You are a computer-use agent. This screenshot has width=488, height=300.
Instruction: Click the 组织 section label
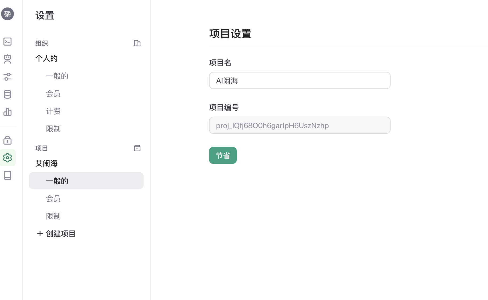pos(42,43)
